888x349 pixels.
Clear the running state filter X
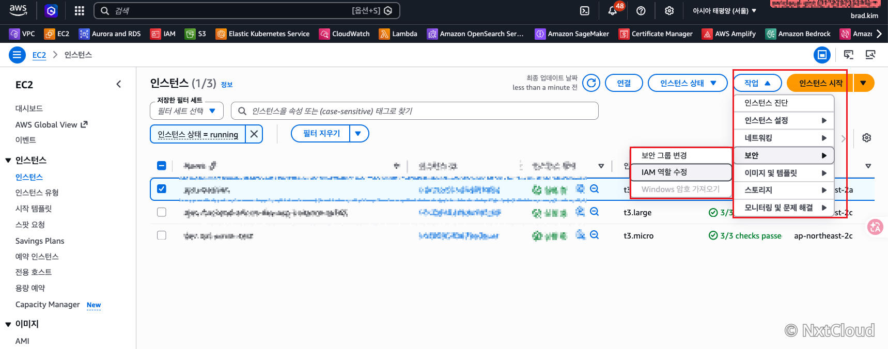click(x=254, y=134)
